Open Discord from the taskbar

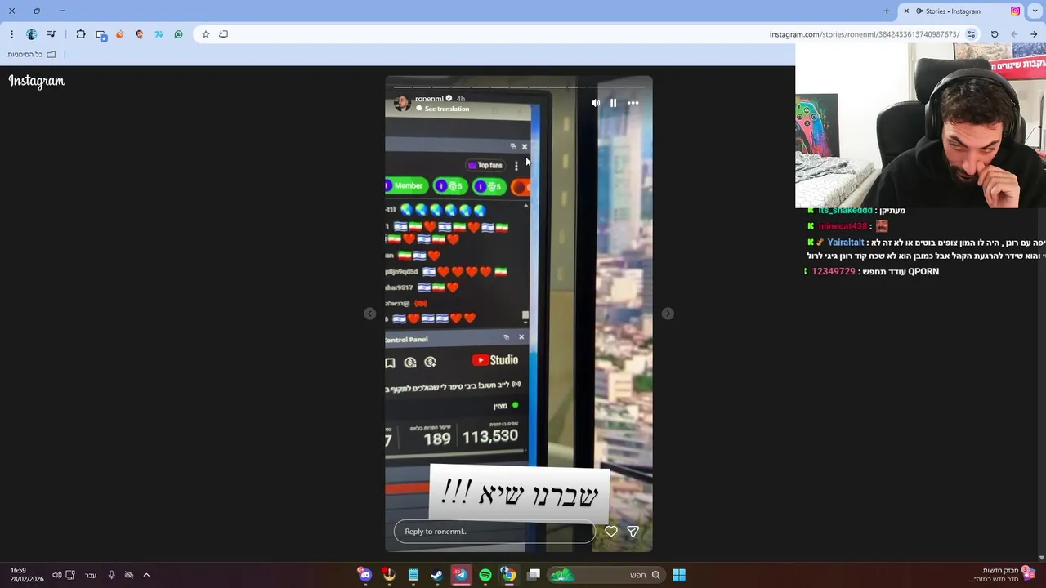365,575
